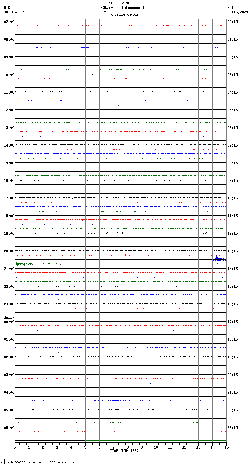
Task: Click the 05:00 UTC row label
Action: click(x=9, y=410)
